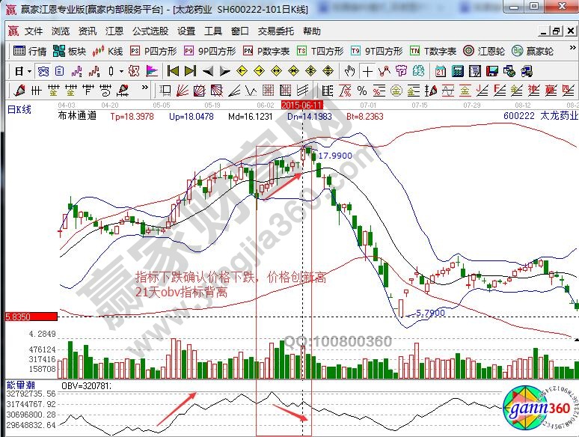Select the candlestick chart type icon
Image resolution: width=579 pixels, height=437 pixels.
tap(111, 71)
